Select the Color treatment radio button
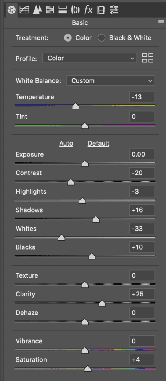This screenshot has height=381, width=166. click(68, 38)
